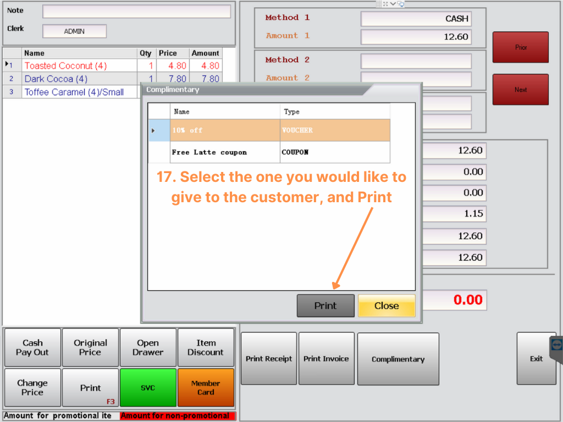The width and height of the screenshot is (563, 422).
Task: Click the grid drag handle in top toolbar
Action: tap(379, 4)
